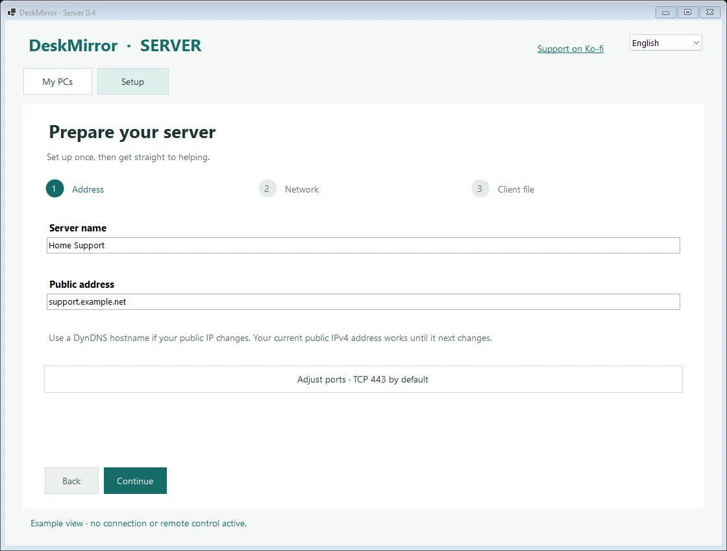This screenshot has width=727, height=551.
Task: Click the 'Network' step label
Action: point(302,189)
